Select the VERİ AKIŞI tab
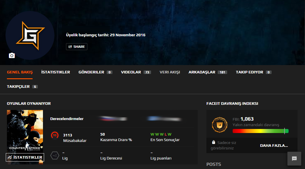The image size is (305, 169). pos(170,72)
